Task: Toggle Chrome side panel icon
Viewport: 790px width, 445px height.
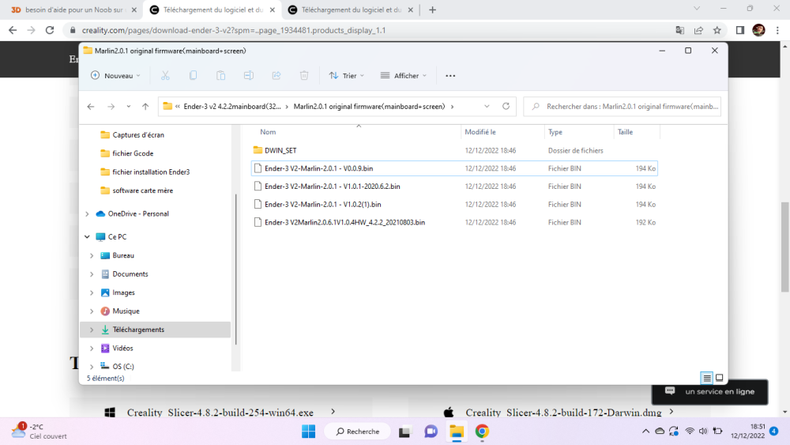Action: point(740,30)
